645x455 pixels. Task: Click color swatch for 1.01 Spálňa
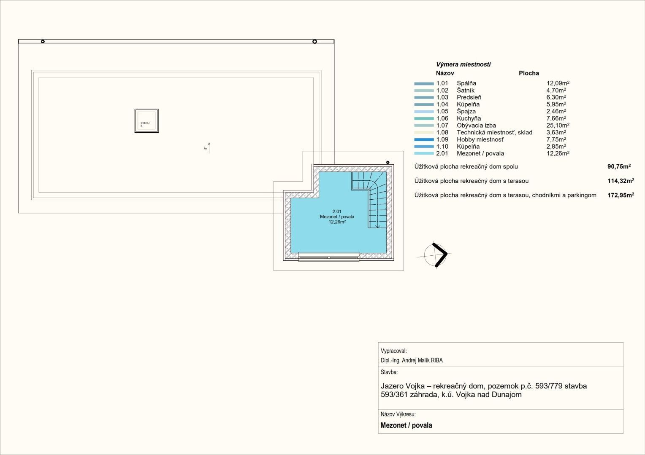(x=424, y=83)
